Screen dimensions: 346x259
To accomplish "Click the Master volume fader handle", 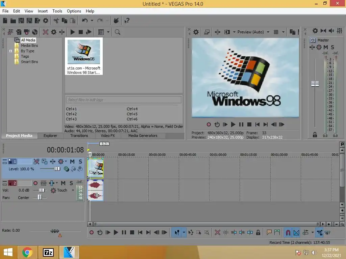I will (x=315, y=84).
